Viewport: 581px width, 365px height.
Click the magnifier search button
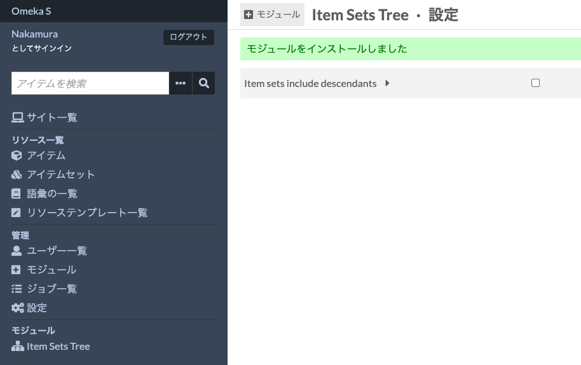203,83
